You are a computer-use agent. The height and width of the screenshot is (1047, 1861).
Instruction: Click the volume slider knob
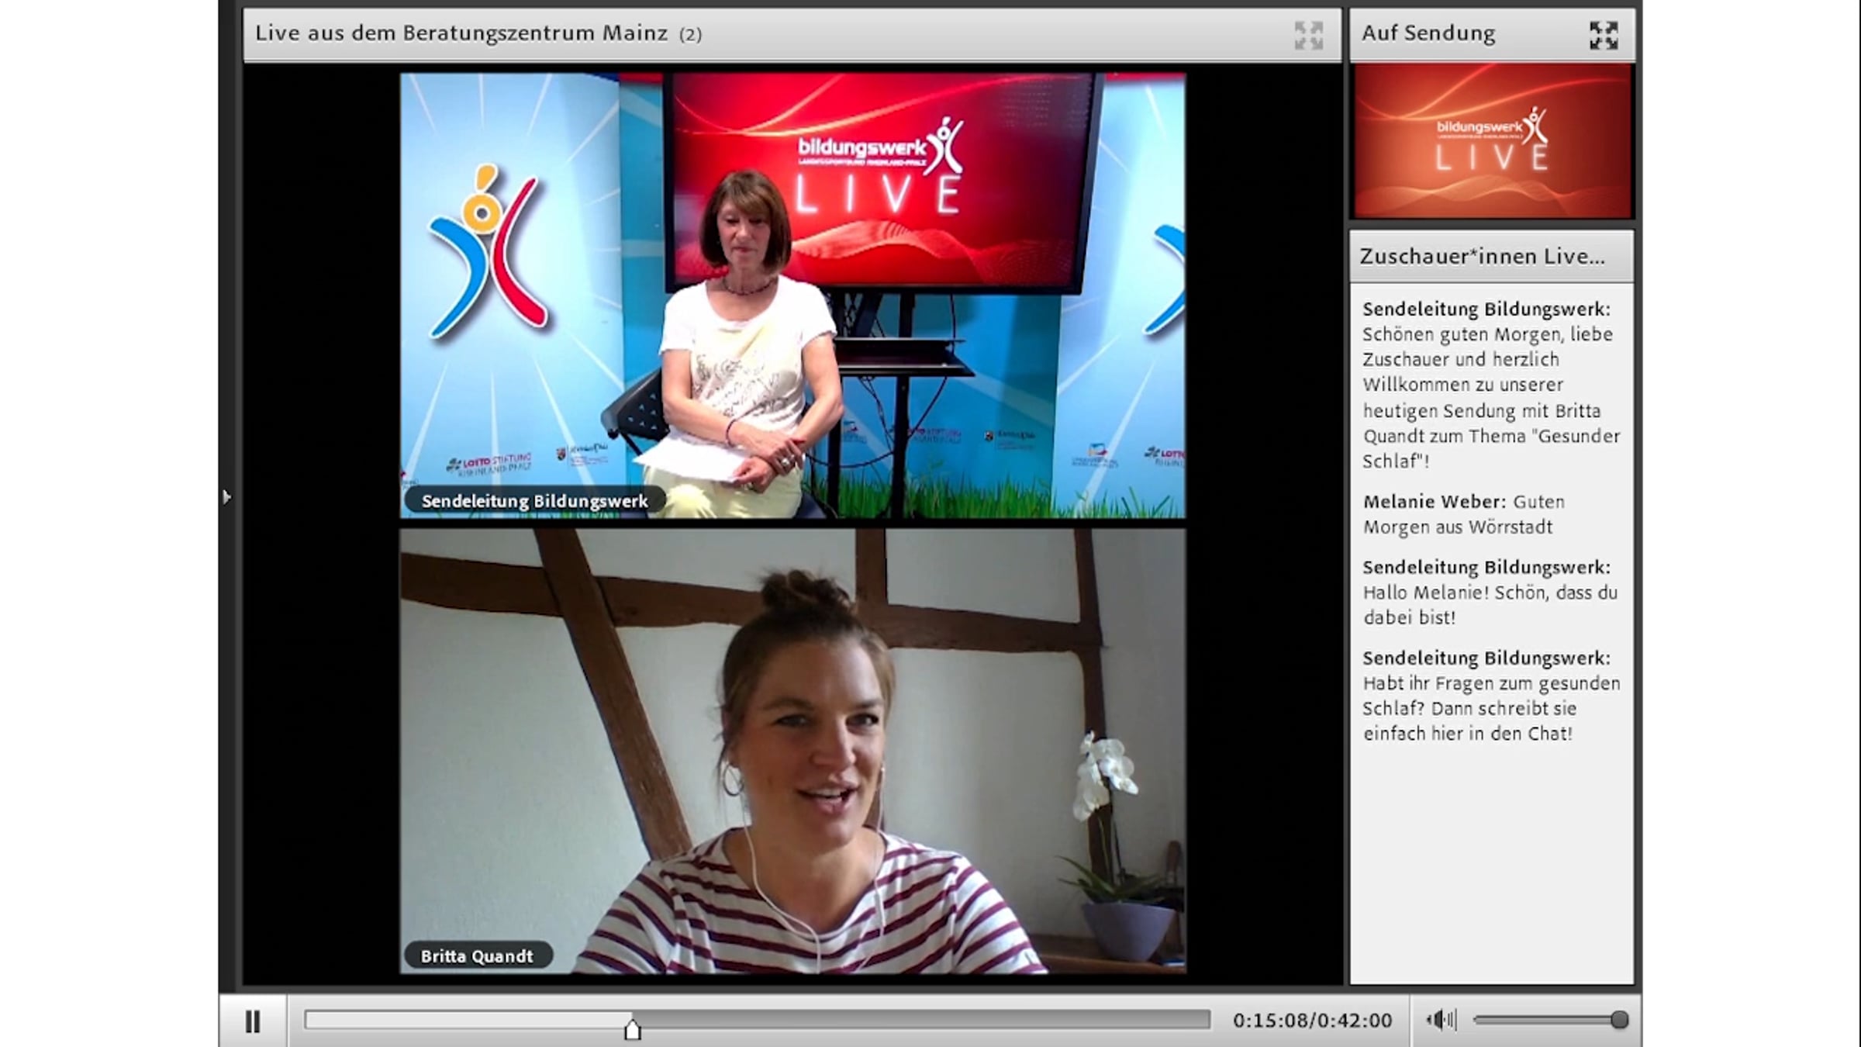click(1619, 1020)
